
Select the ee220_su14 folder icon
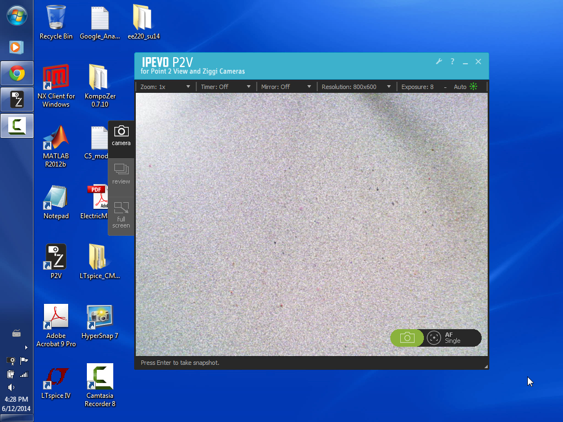click(x=143, y=22)
